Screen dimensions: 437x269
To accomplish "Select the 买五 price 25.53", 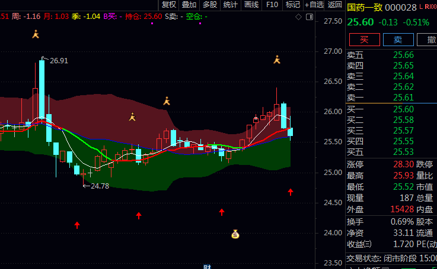I will point(403,152).
